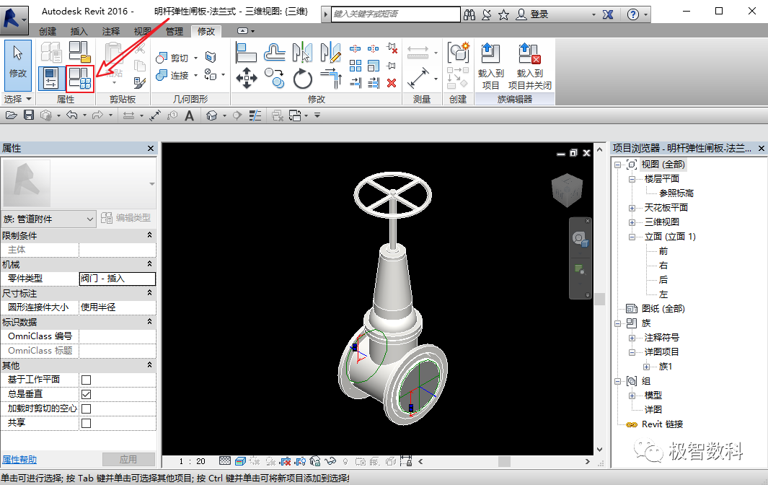Enable the 共享 checkbox
The image size is (768, 485).
tap(87, 423)
